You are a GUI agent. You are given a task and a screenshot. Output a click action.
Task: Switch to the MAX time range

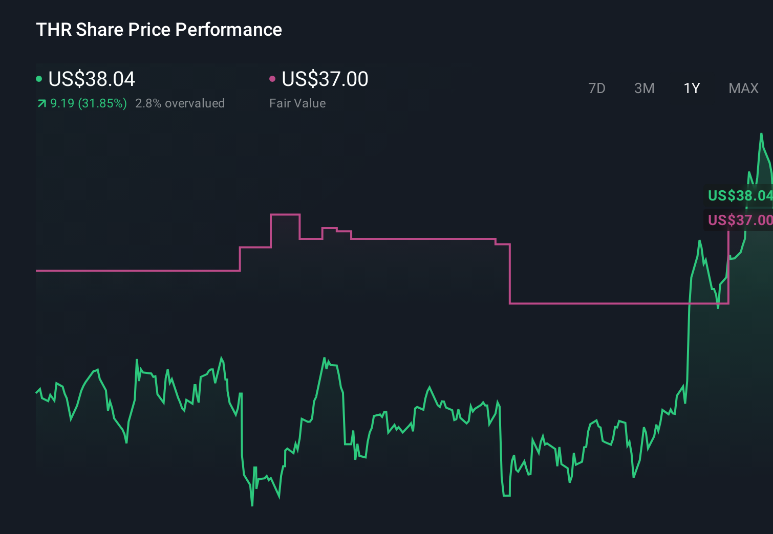pyautogui.click(x=743, y=88)
